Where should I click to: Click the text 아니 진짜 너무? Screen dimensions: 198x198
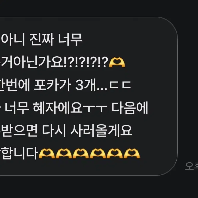[x=42, y=40]
